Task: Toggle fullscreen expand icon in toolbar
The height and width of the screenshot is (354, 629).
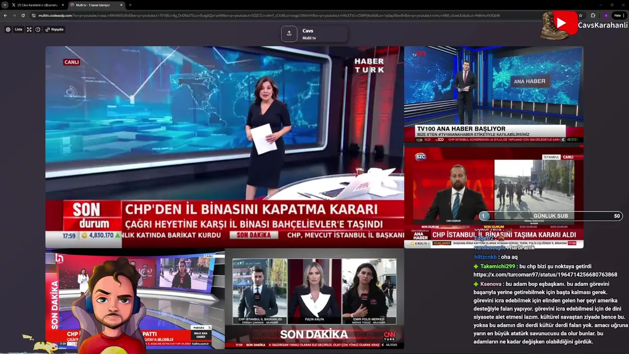Action: point(29,29)
